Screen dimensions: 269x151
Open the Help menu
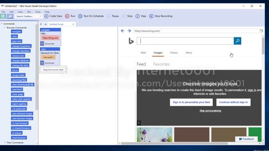click(47, 12)
